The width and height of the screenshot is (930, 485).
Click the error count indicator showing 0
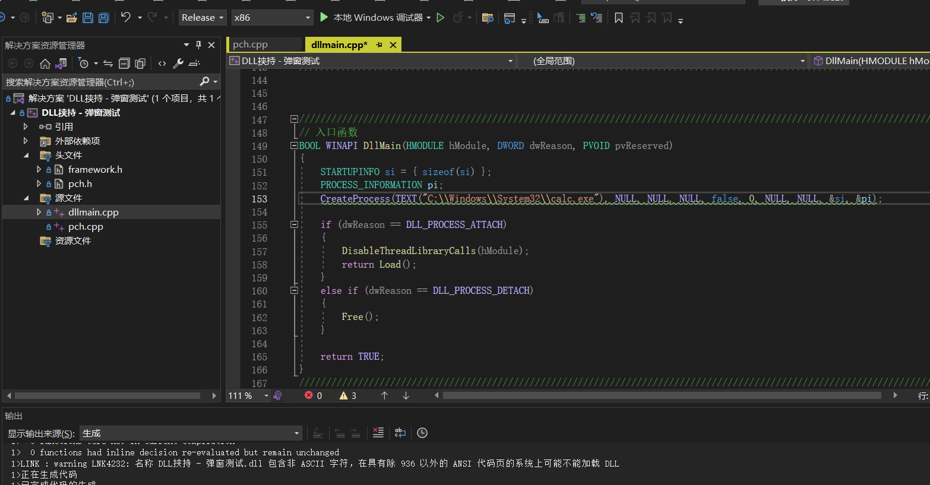click(314, 395)
